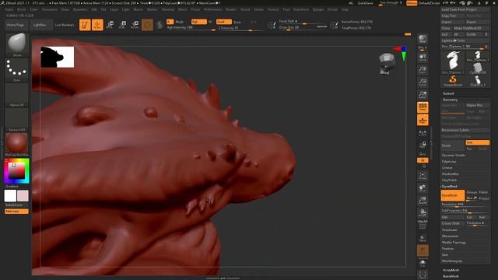Image resolution: width=498 pixels, height=280 pixels.
Task: Open the Document menu
Action: click(x=50, y=9)
